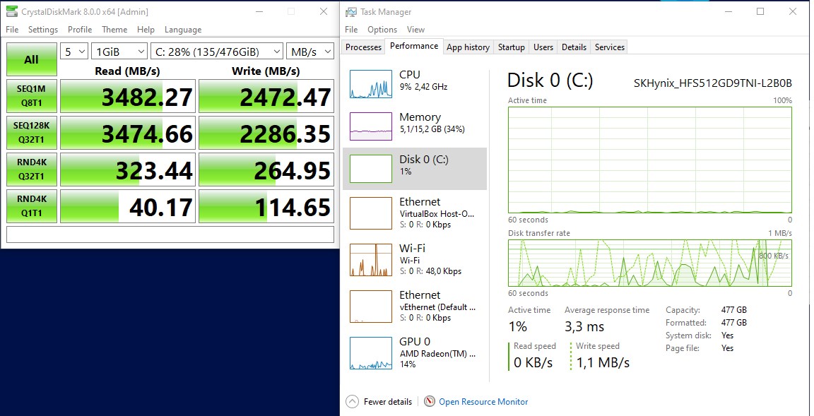Select the Memory usage graph thumbnail
The width and height of the screenshot is (814, 416).
370,126
